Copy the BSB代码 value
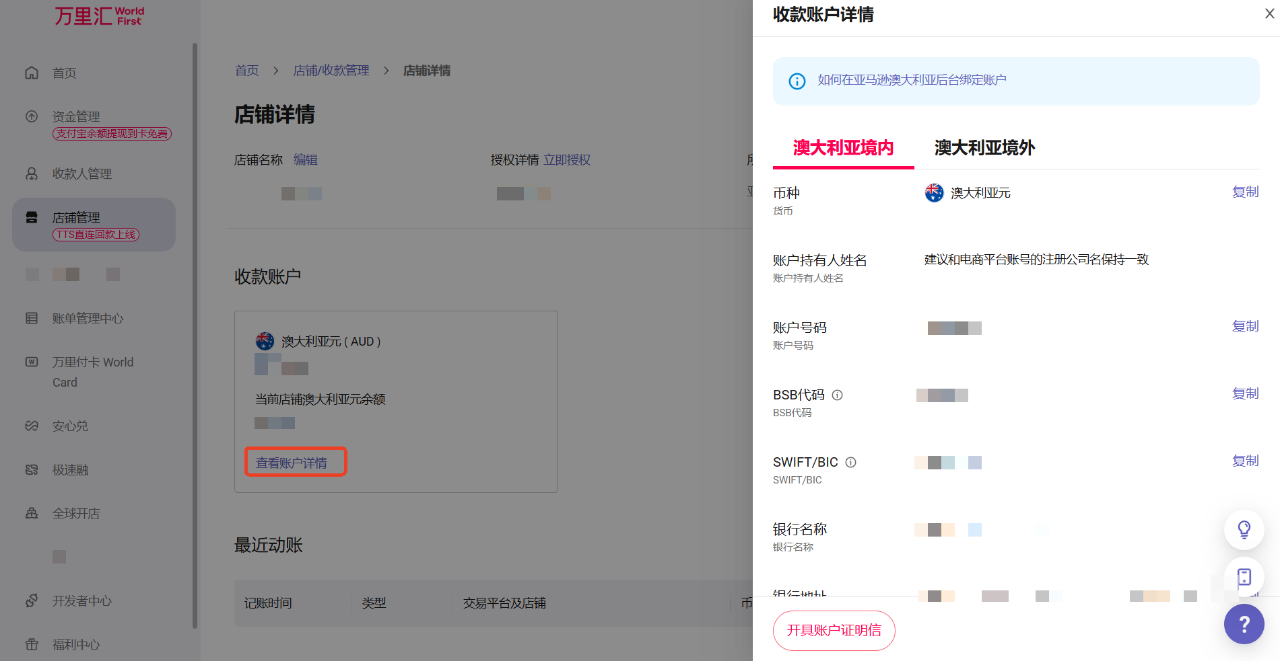1280x661 pixels. [x=1245, y=394]
